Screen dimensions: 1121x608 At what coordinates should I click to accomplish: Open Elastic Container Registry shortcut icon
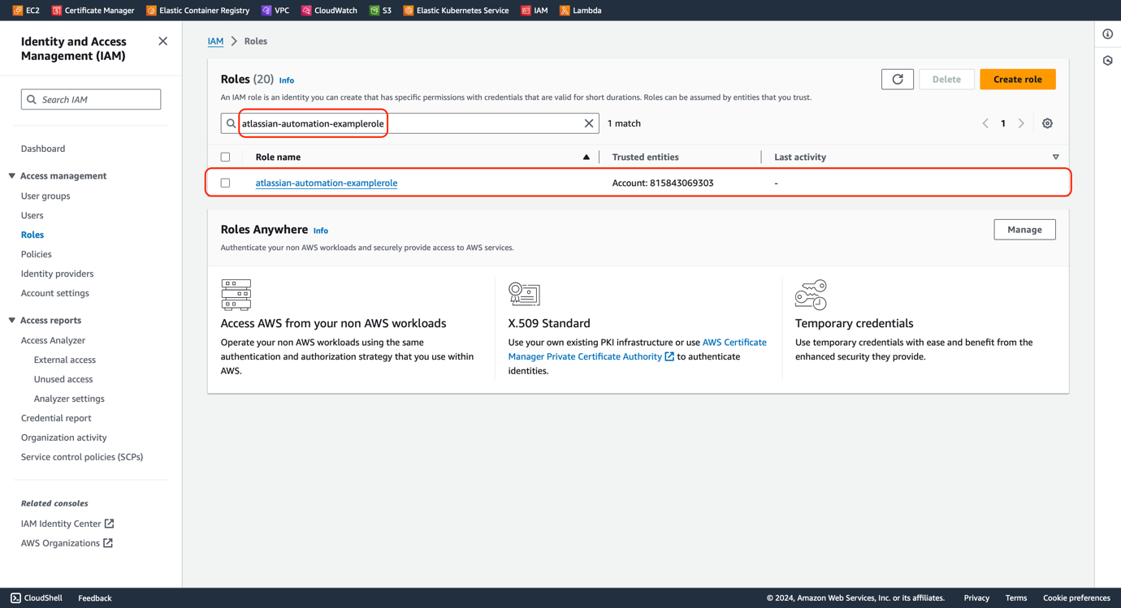point(151,11)
